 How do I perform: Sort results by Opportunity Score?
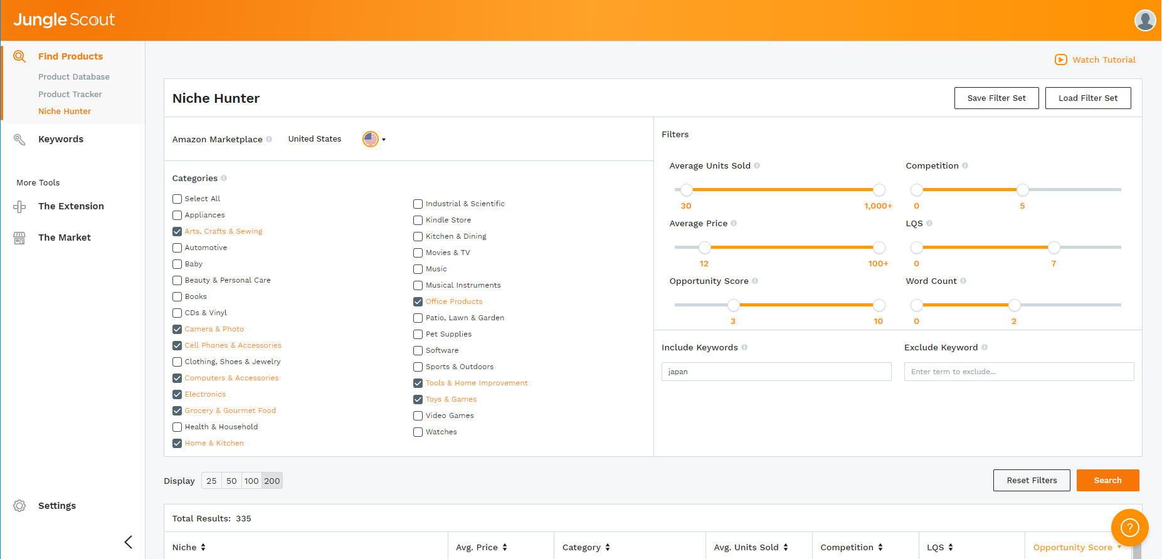coord(1077,547)
